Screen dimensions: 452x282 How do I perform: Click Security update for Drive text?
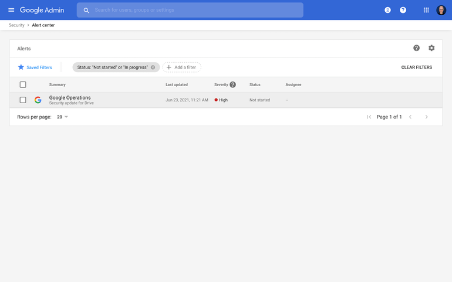(72, 103)
